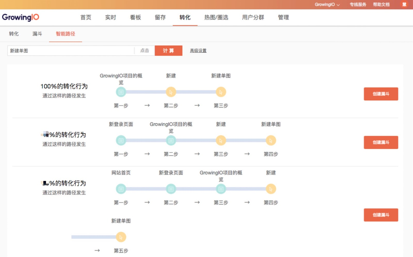Select 新登录页面 node in second path
413x257 pixels.
pyautogui.click(x=121, y=140)
